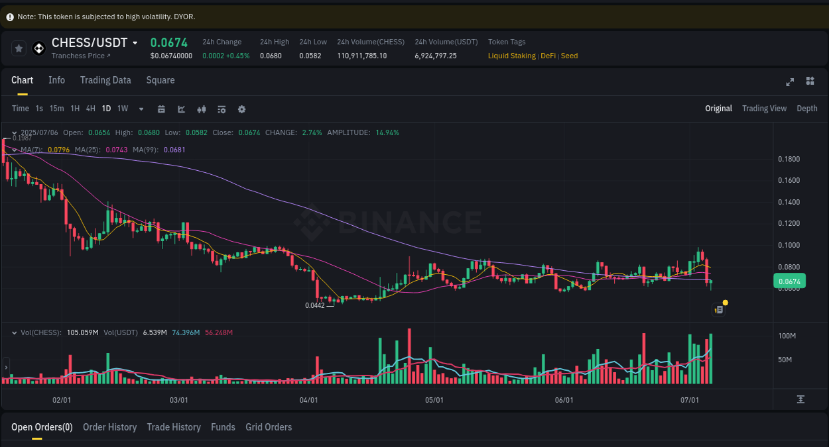Open the Tranchess Price link

(80, 56)
